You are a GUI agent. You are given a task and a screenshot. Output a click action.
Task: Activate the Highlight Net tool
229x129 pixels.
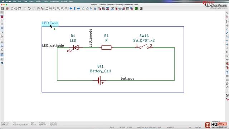pos(227,17)
